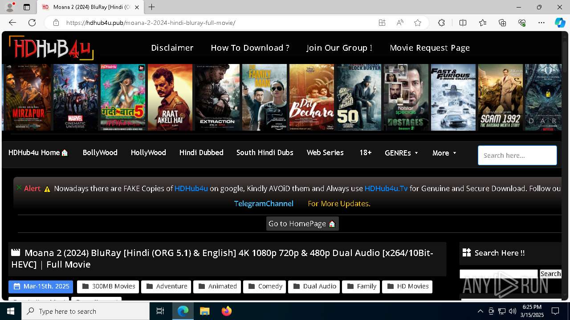Browse Hindi Dubbed category

[201, 152]
